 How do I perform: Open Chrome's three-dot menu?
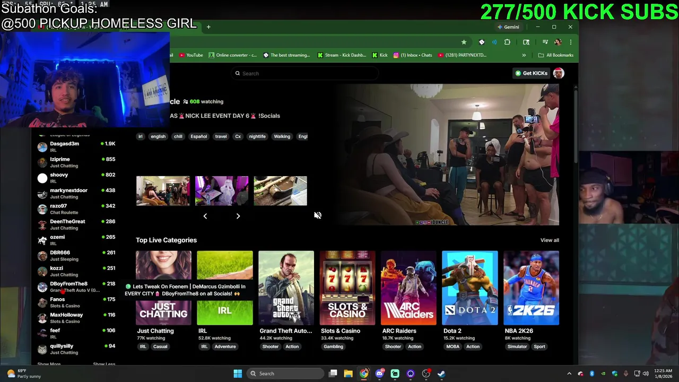[570, 42]
